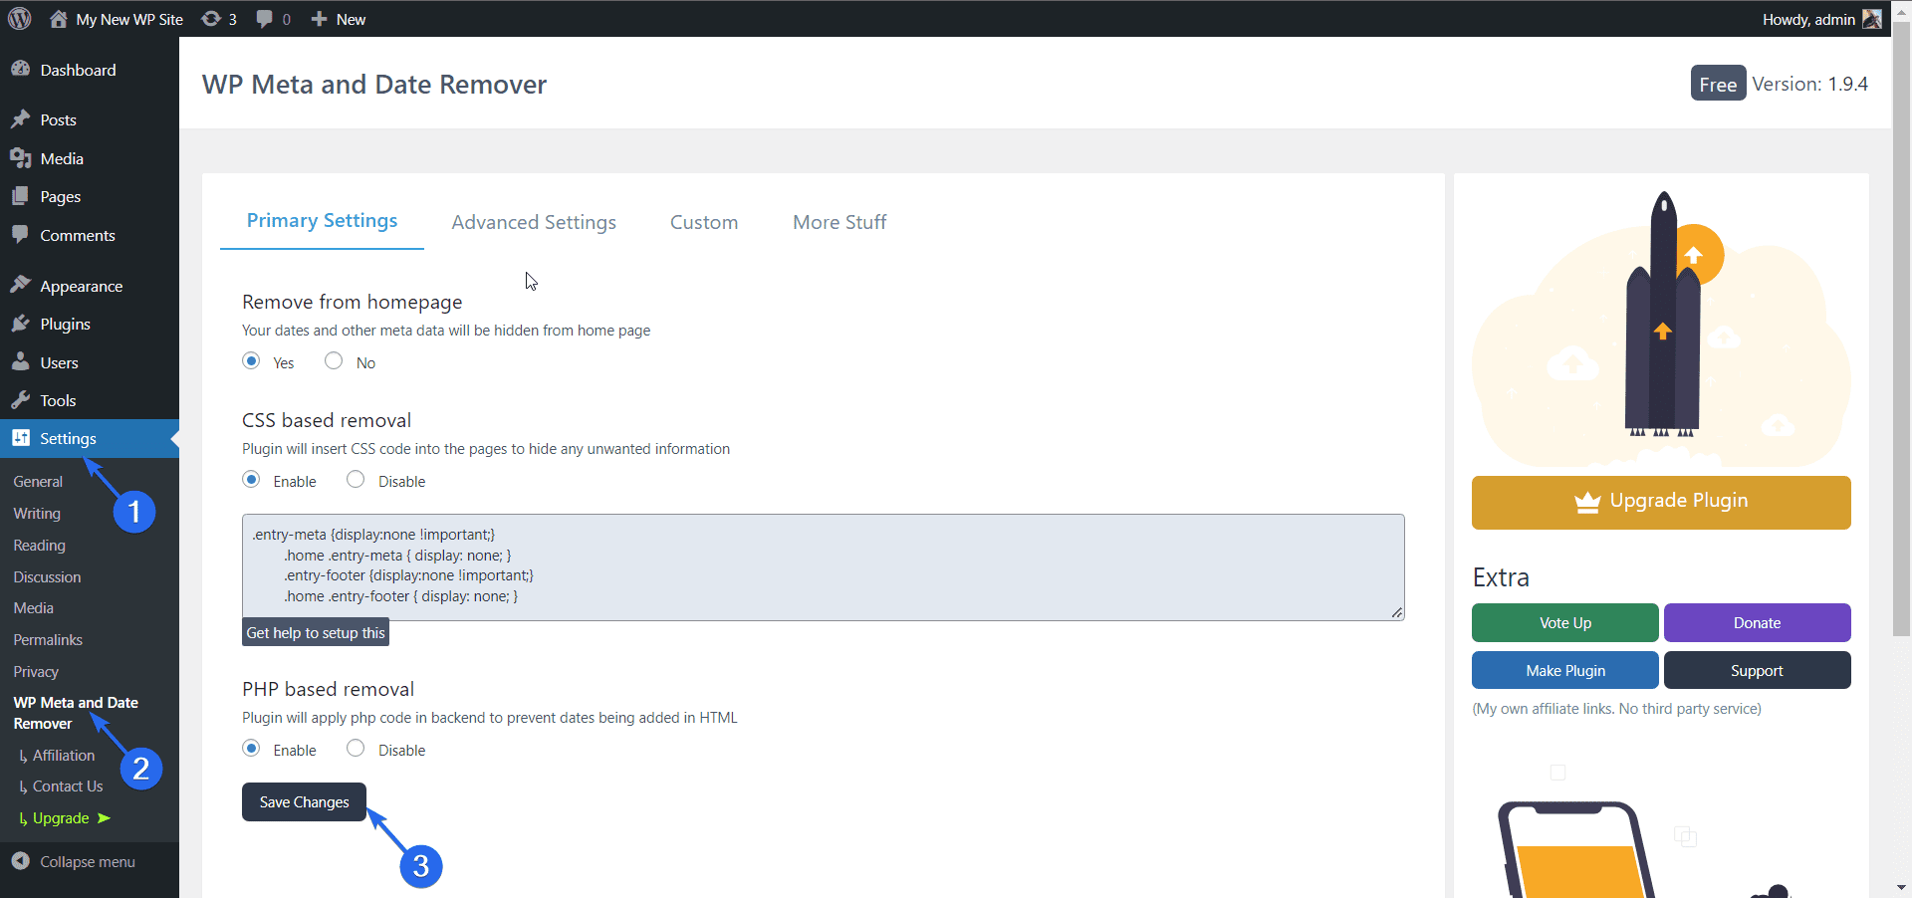
Task: Click the Collapse menu arrow icon
Action: pos(21,861)
